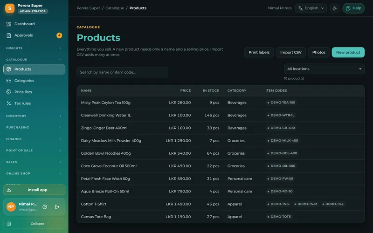This screenshot has height=233, width=373.
Task: Click the DEMO-TS-L item code chip
Action: [x=333, y=204]
